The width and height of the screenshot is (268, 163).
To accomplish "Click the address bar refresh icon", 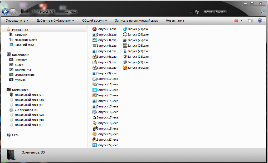I will (x=197, y=12).
